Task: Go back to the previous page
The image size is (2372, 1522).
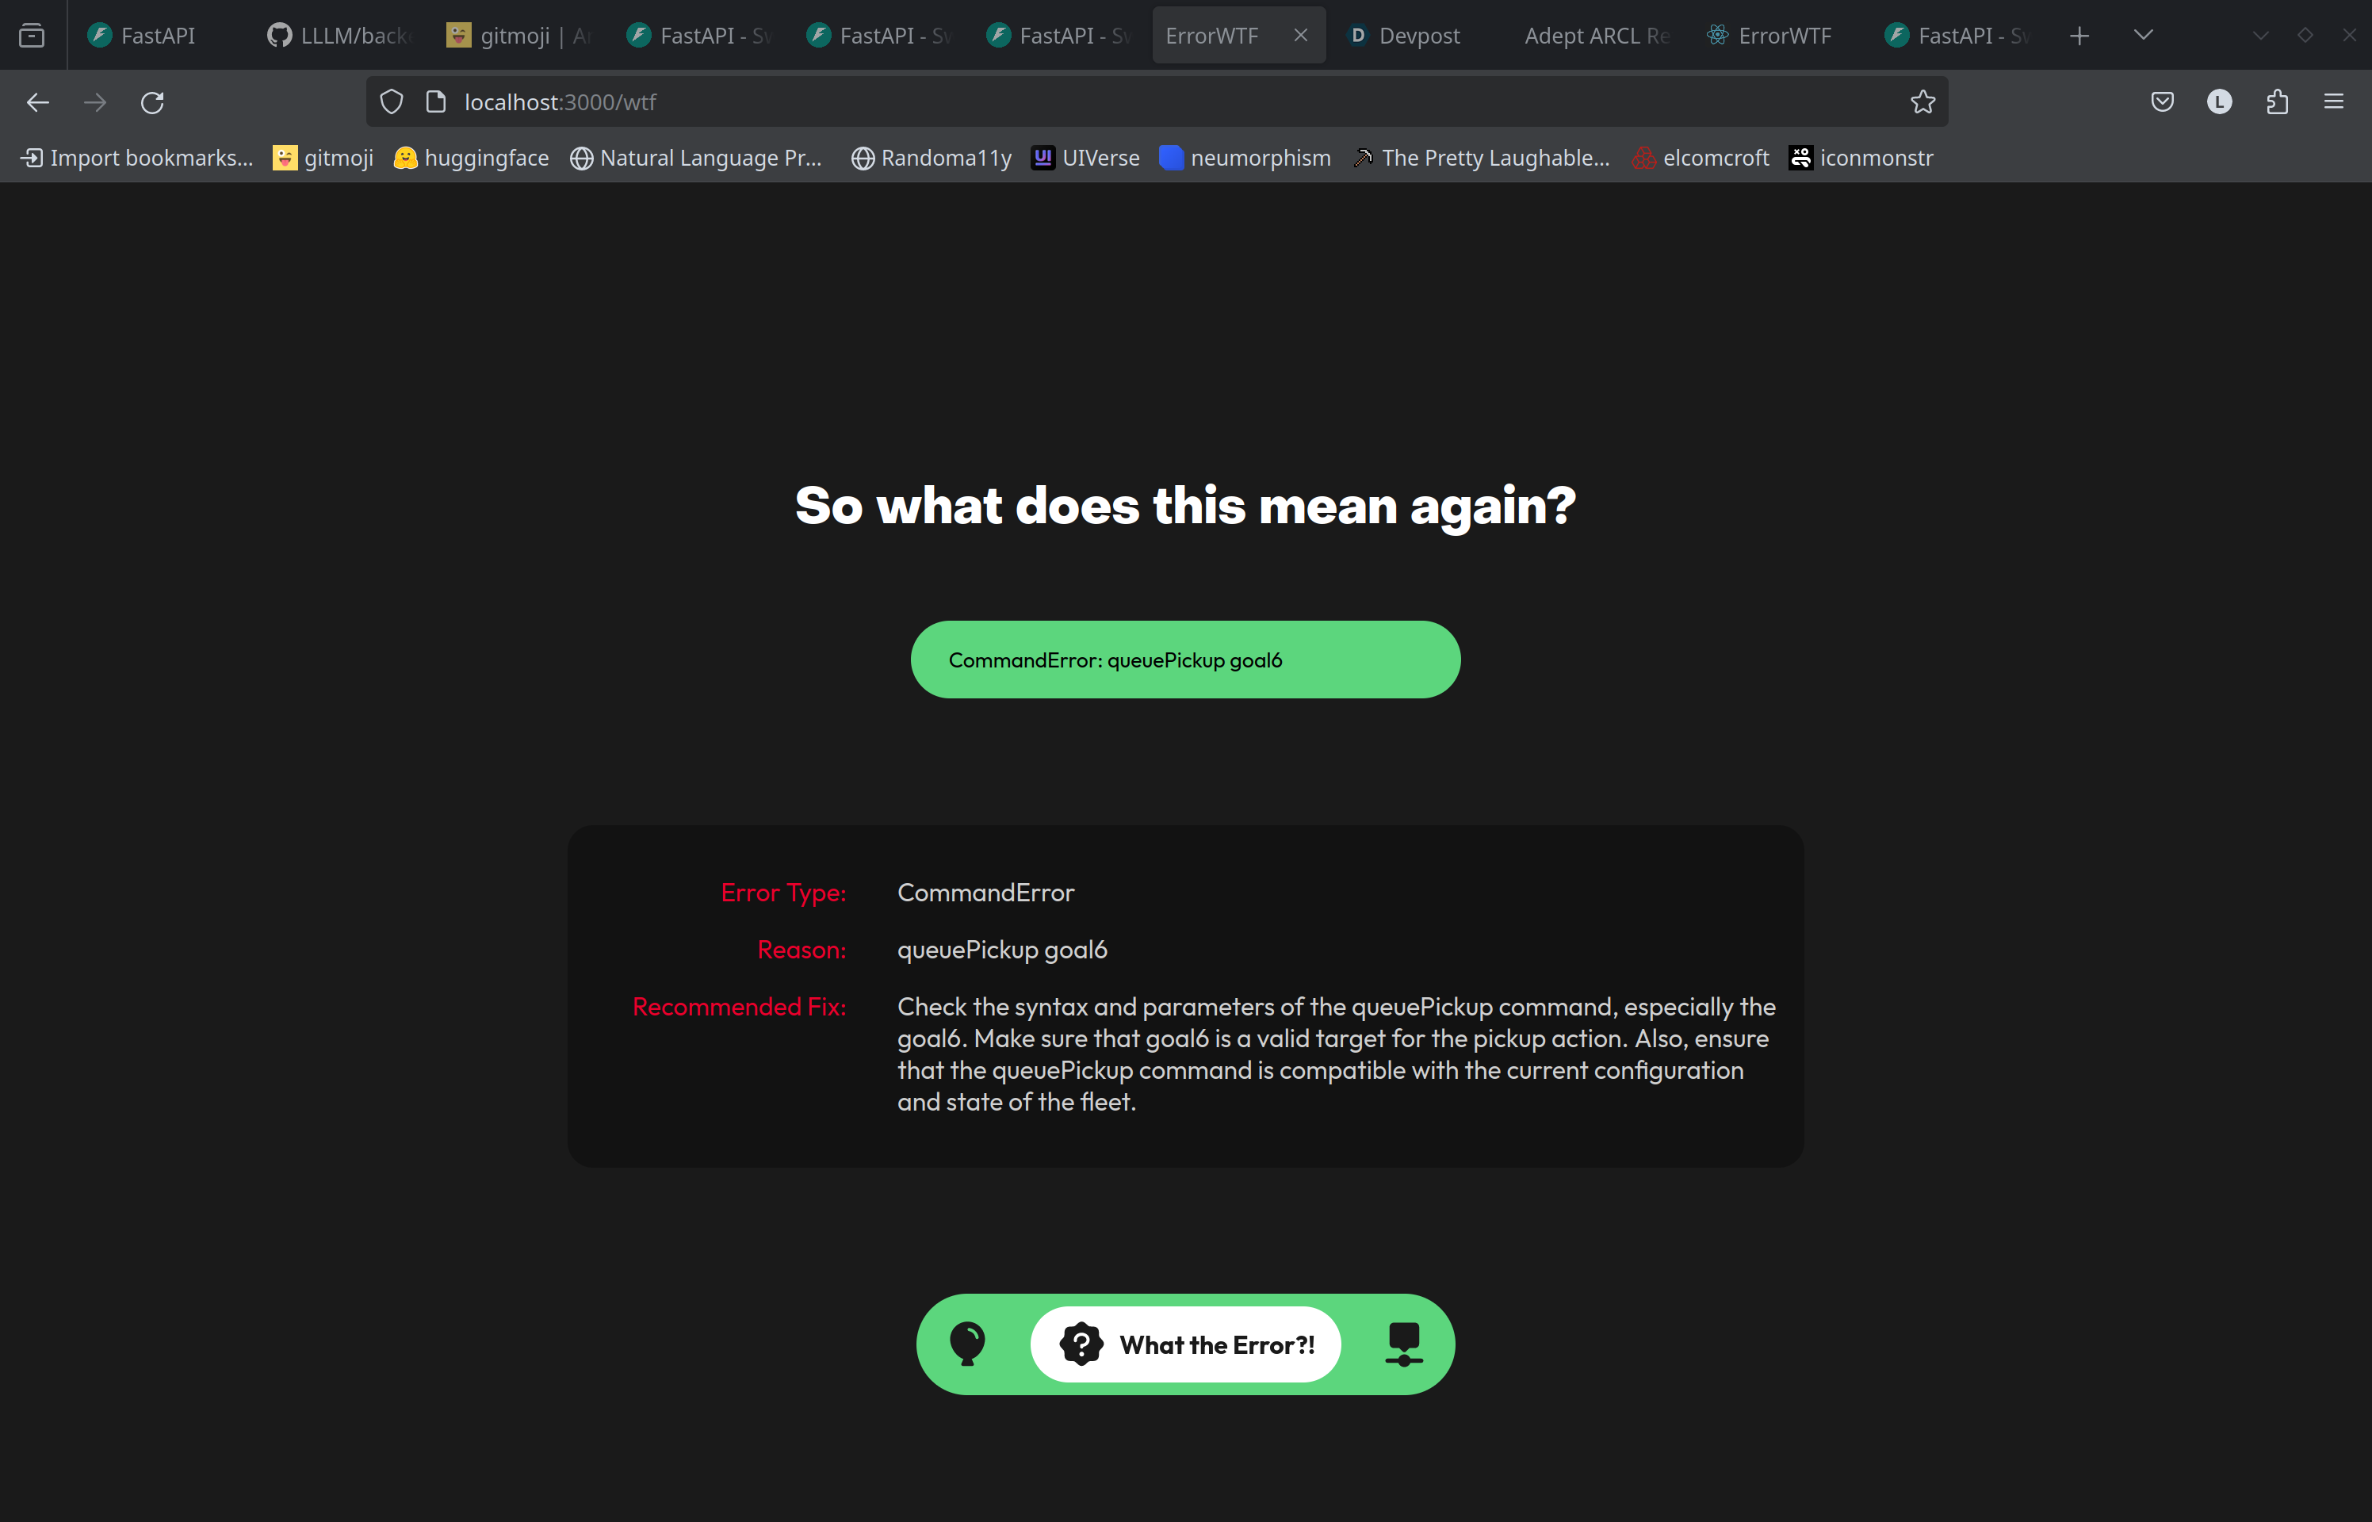Action: pos(39,101)
